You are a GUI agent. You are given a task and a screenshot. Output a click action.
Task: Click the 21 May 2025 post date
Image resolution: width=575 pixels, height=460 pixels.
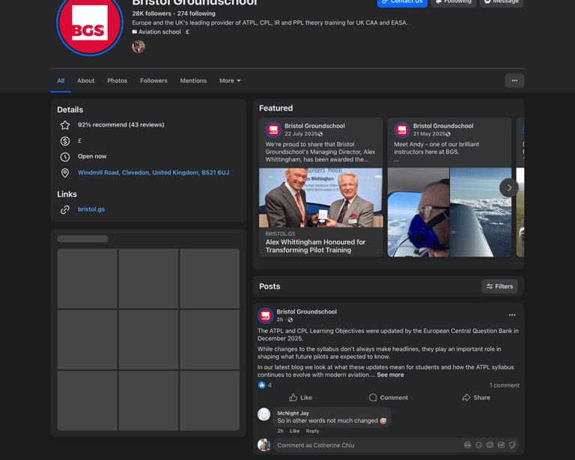tap(431, 134)
